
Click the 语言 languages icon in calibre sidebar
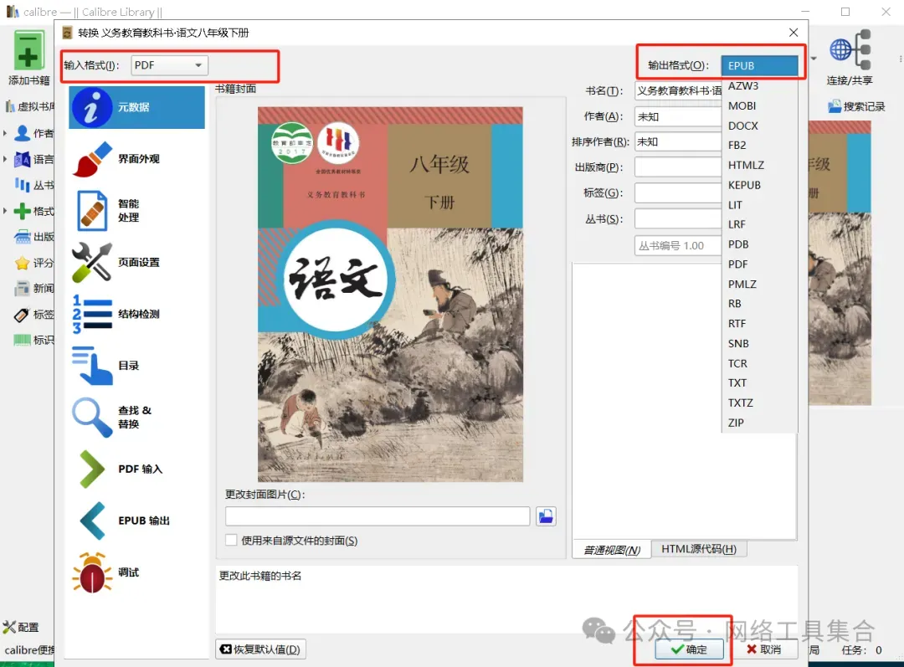click(x=23, y=159)
